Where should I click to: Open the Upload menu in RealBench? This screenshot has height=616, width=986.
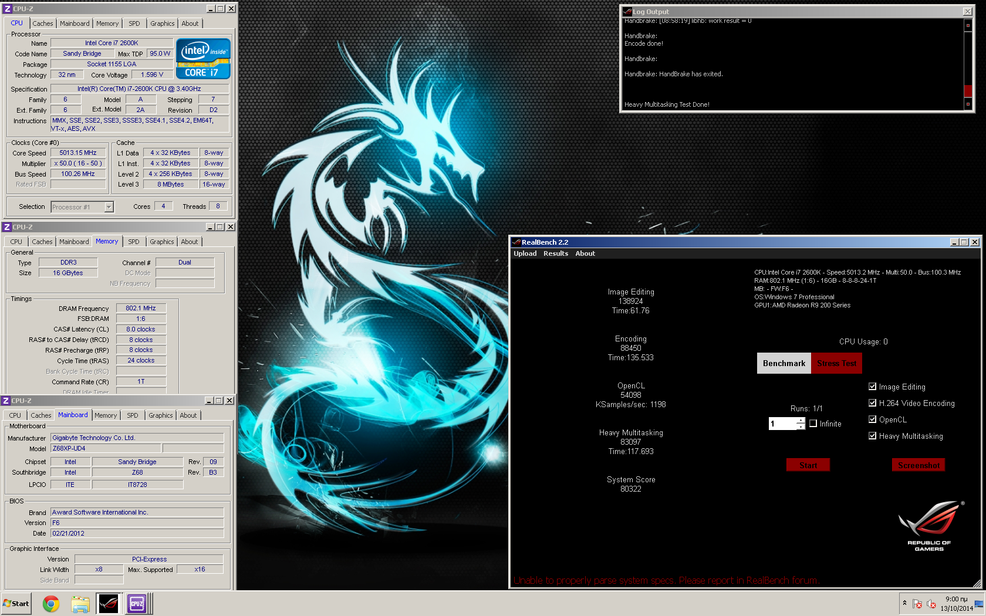pos(525,253)
